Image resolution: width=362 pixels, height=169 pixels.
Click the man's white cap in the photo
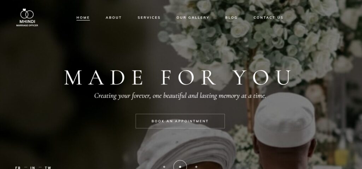tap(285, 120)
